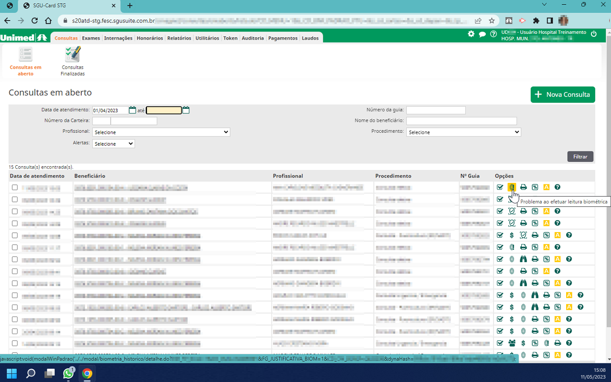The image size is (611, 382).
Task: Click the Nome do beneficiário input field
Action: (x=461, y=121)
